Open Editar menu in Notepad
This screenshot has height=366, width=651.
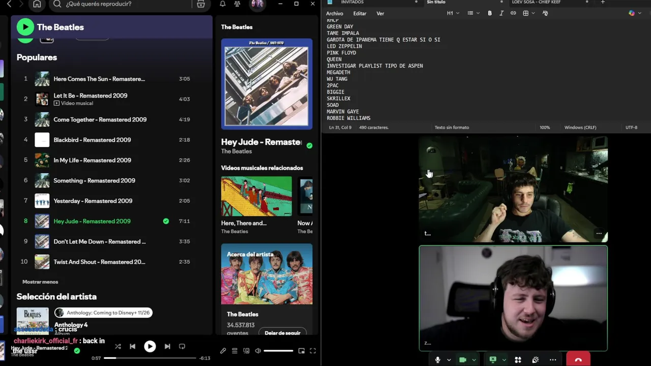360,13
